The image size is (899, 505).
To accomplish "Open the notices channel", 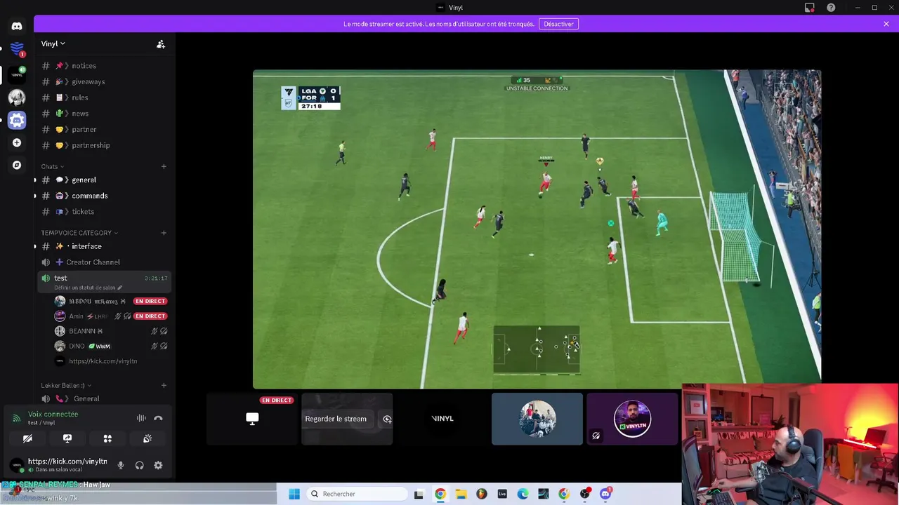I will (x=104, y=66).
